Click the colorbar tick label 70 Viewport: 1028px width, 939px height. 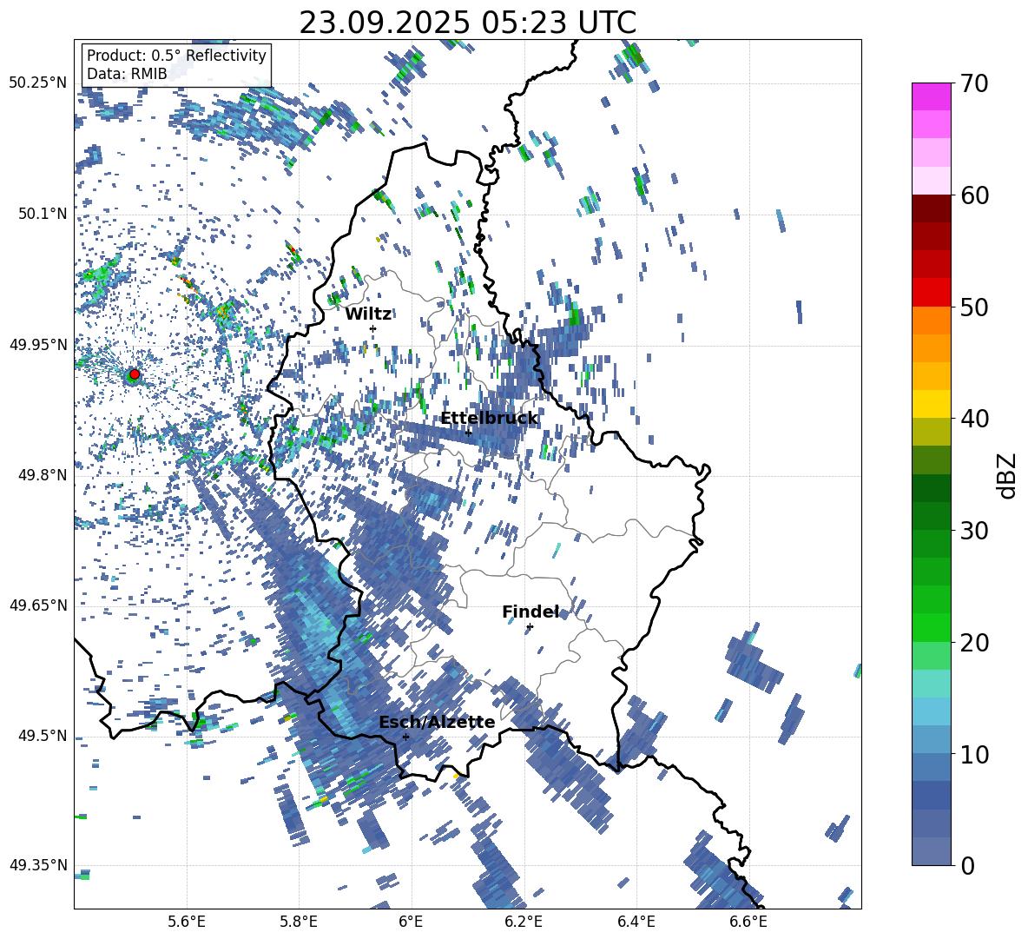pyautogui.click(x=974, y=84)
